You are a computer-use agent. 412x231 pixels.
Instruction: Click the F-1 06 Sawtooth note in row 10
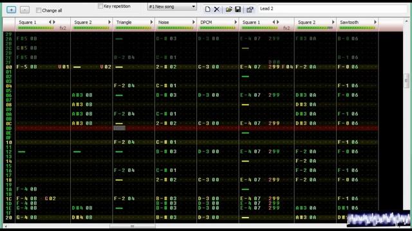[x=348, y=142]
